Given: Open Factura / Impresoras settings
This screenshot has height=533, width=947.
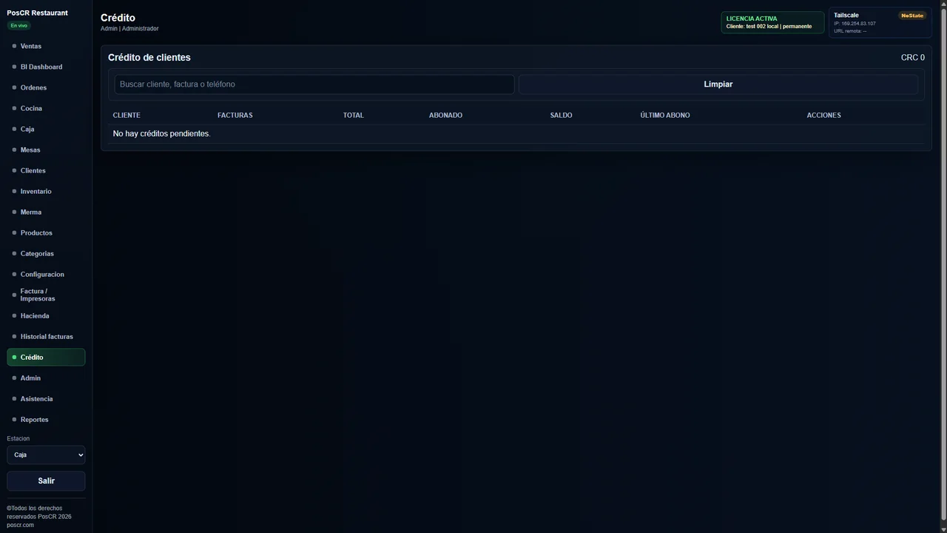Looking at the screenshot, I should tap(46, 295).
